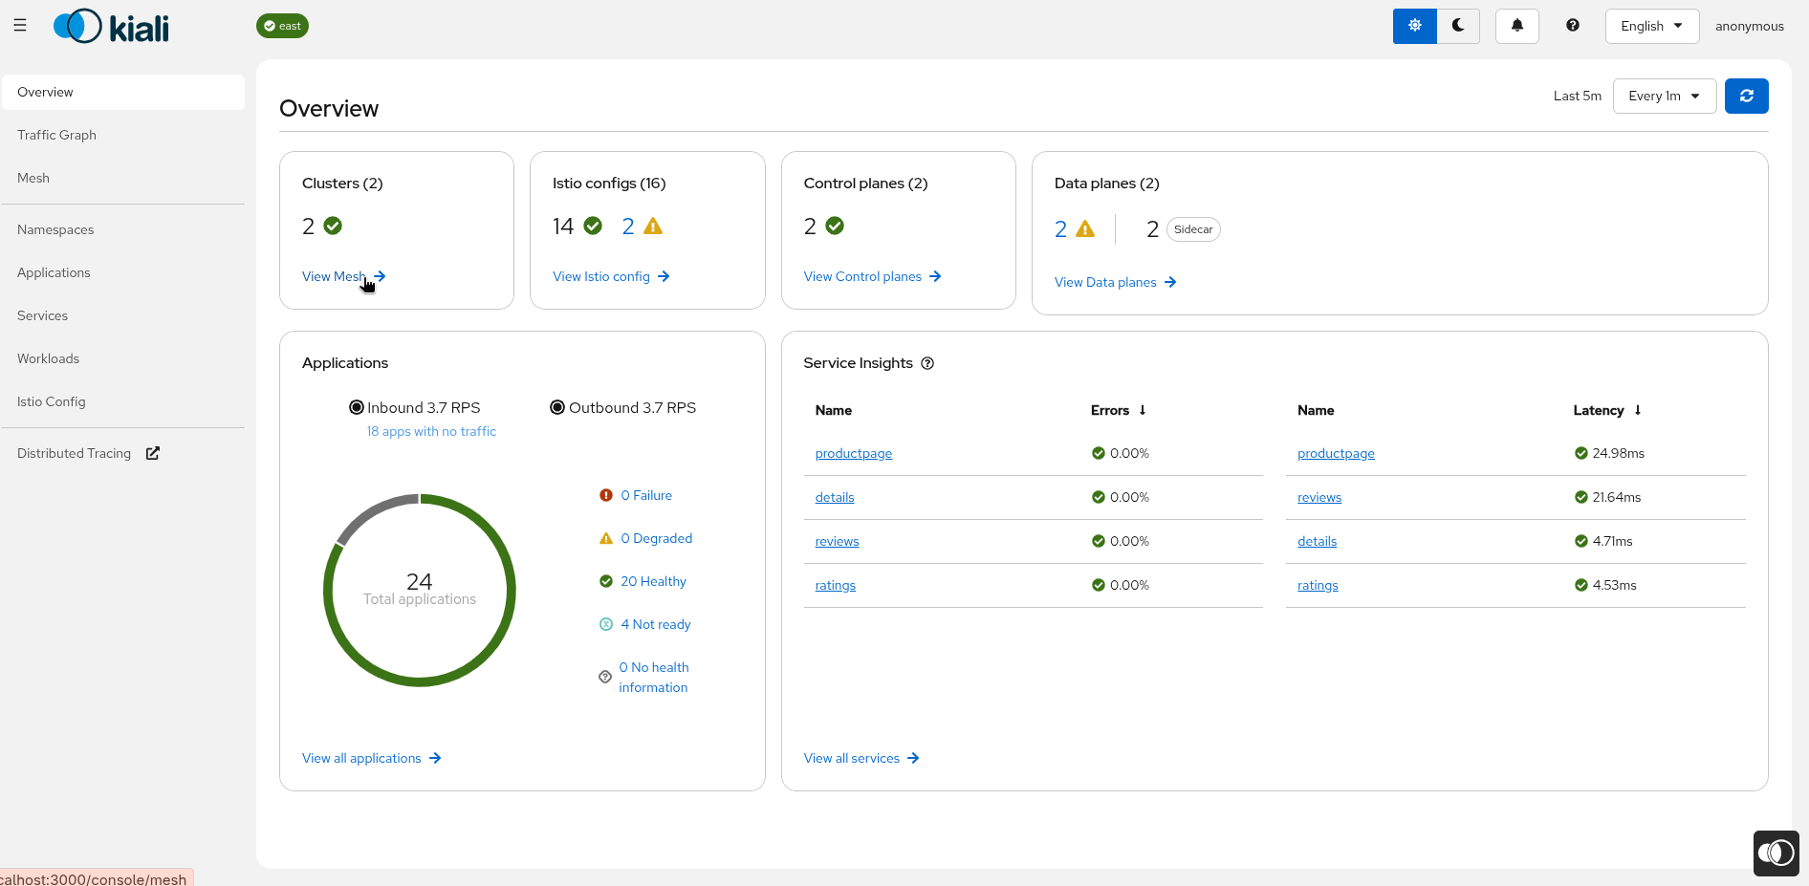
Task: Open Workloads from the sidebar
Action: click(x=48, y=358)
